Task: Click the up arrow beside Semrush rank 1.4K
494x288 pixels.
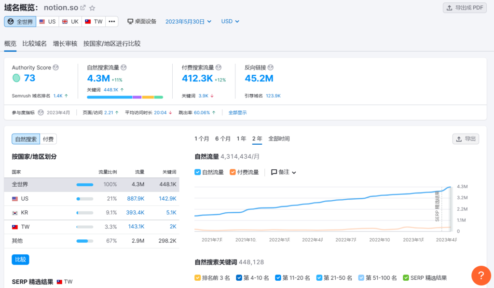Action: click(66, 96)
